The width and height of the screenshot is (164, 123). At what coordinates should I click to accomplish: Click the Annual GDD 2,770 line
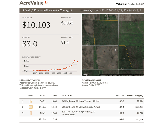pyautogui.click(x=91, y=85)
